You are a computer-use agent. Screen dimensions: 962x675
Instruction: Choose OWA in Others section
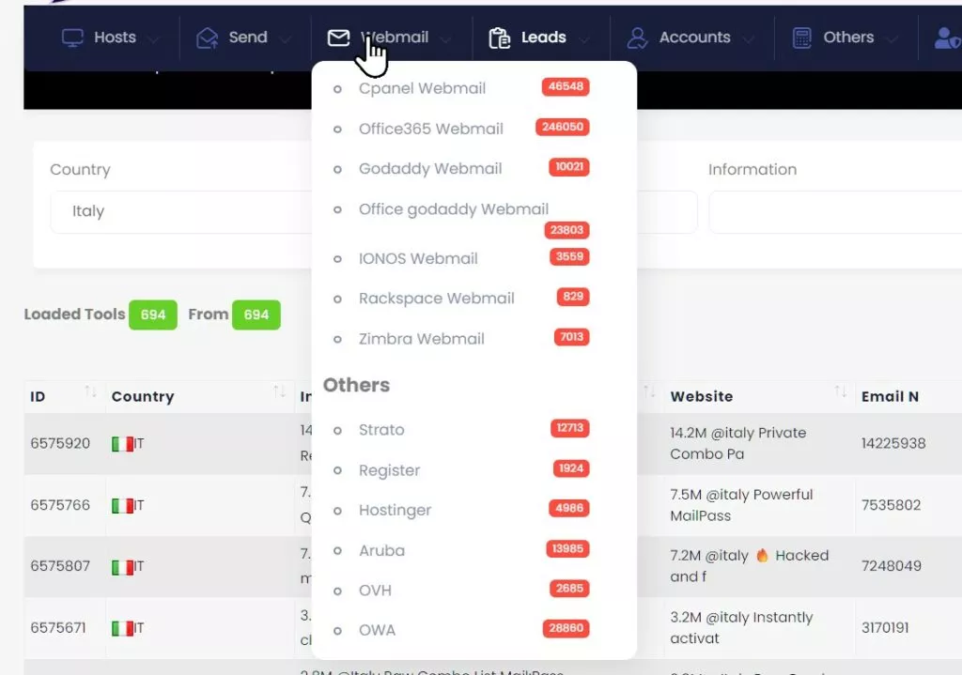(377, 630)
